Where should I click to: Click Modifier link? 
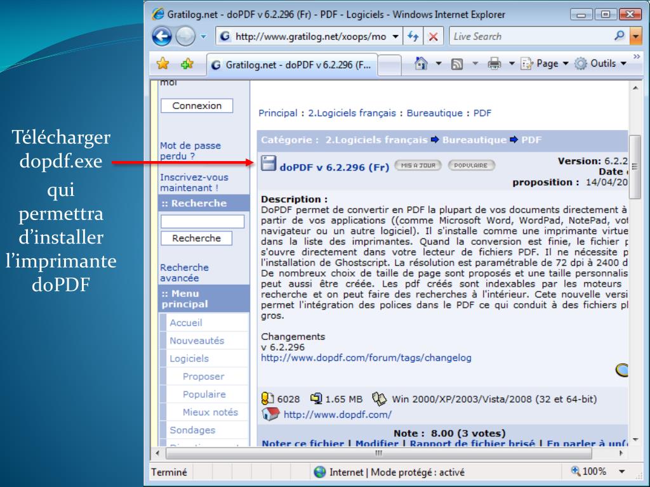pyautogui.click(x=377, y=443)
